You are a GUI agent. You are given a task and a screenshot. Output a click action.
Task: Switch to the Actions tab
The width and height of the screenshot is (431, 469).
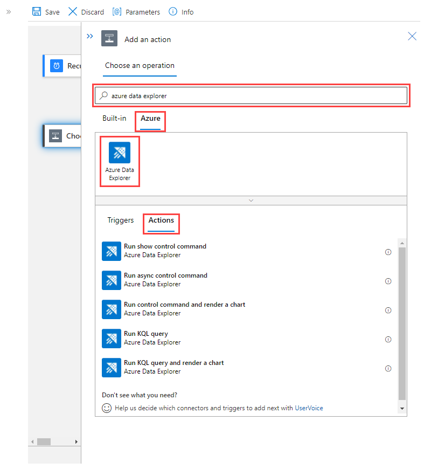161,220
